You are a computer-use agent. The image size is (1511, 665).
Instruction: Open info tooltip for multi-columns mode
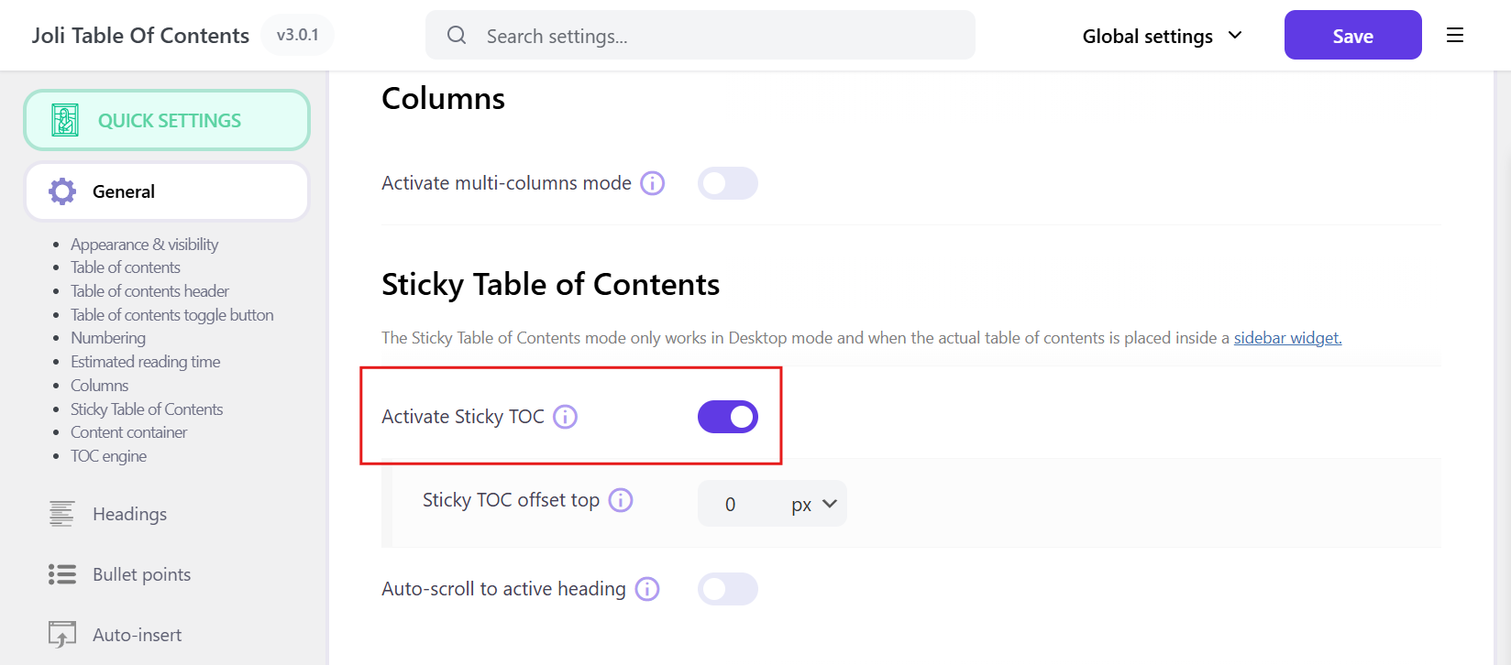[x=652, y=183]
